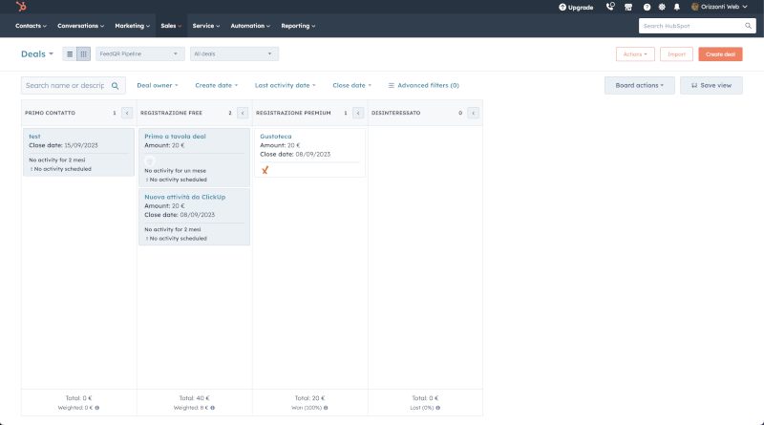764x425 pixels.
Task: Open the Reporting menu
Action: click(298, 26)
